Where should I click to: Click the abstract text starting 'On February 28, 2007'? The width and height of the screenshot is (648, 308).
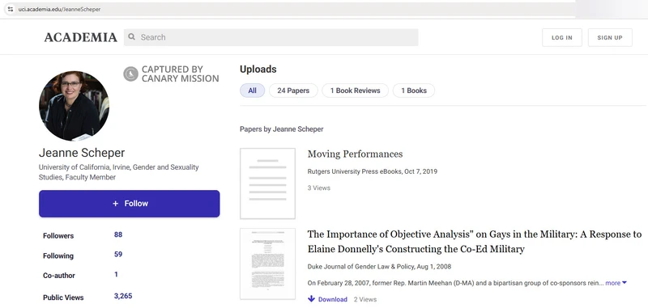click(x=455, y=283)
